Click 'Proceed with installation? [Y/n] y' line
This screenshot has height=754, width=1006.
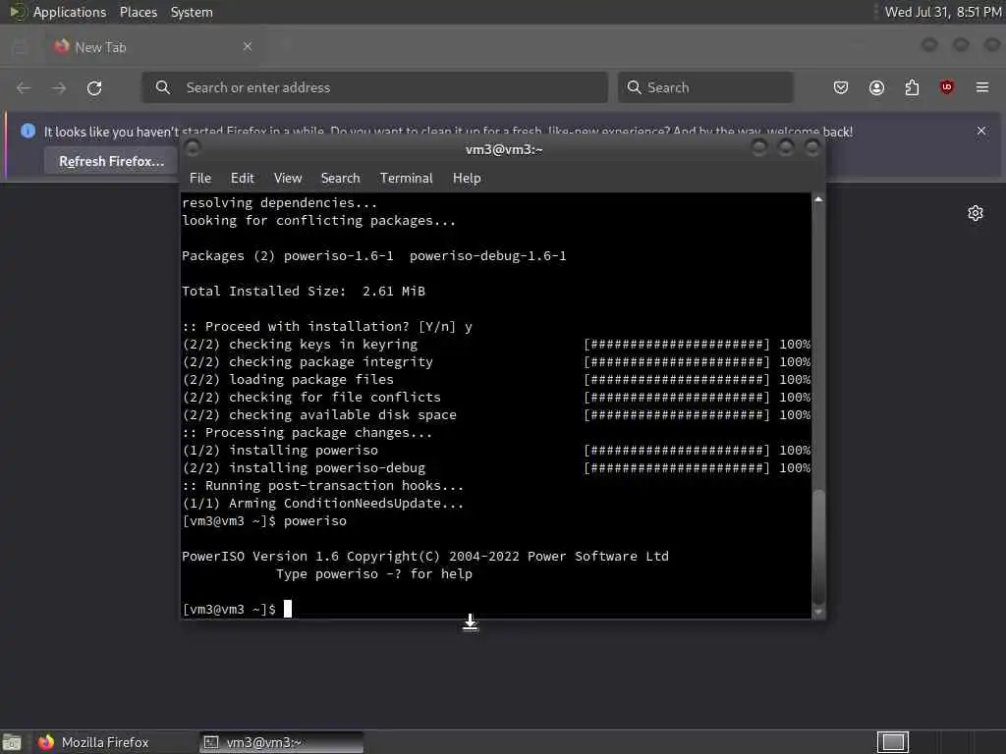click(x=327, y=326)
